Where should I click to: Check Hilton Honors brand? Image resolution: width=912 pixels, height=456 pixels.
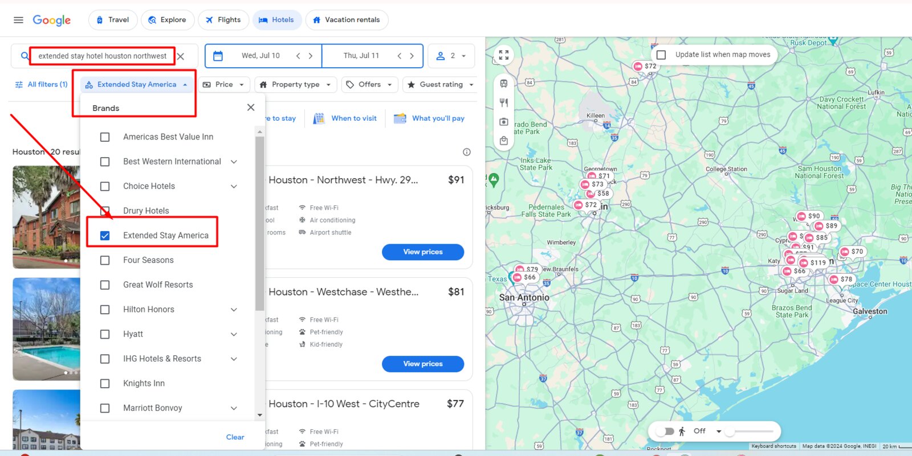click(105, 310)
